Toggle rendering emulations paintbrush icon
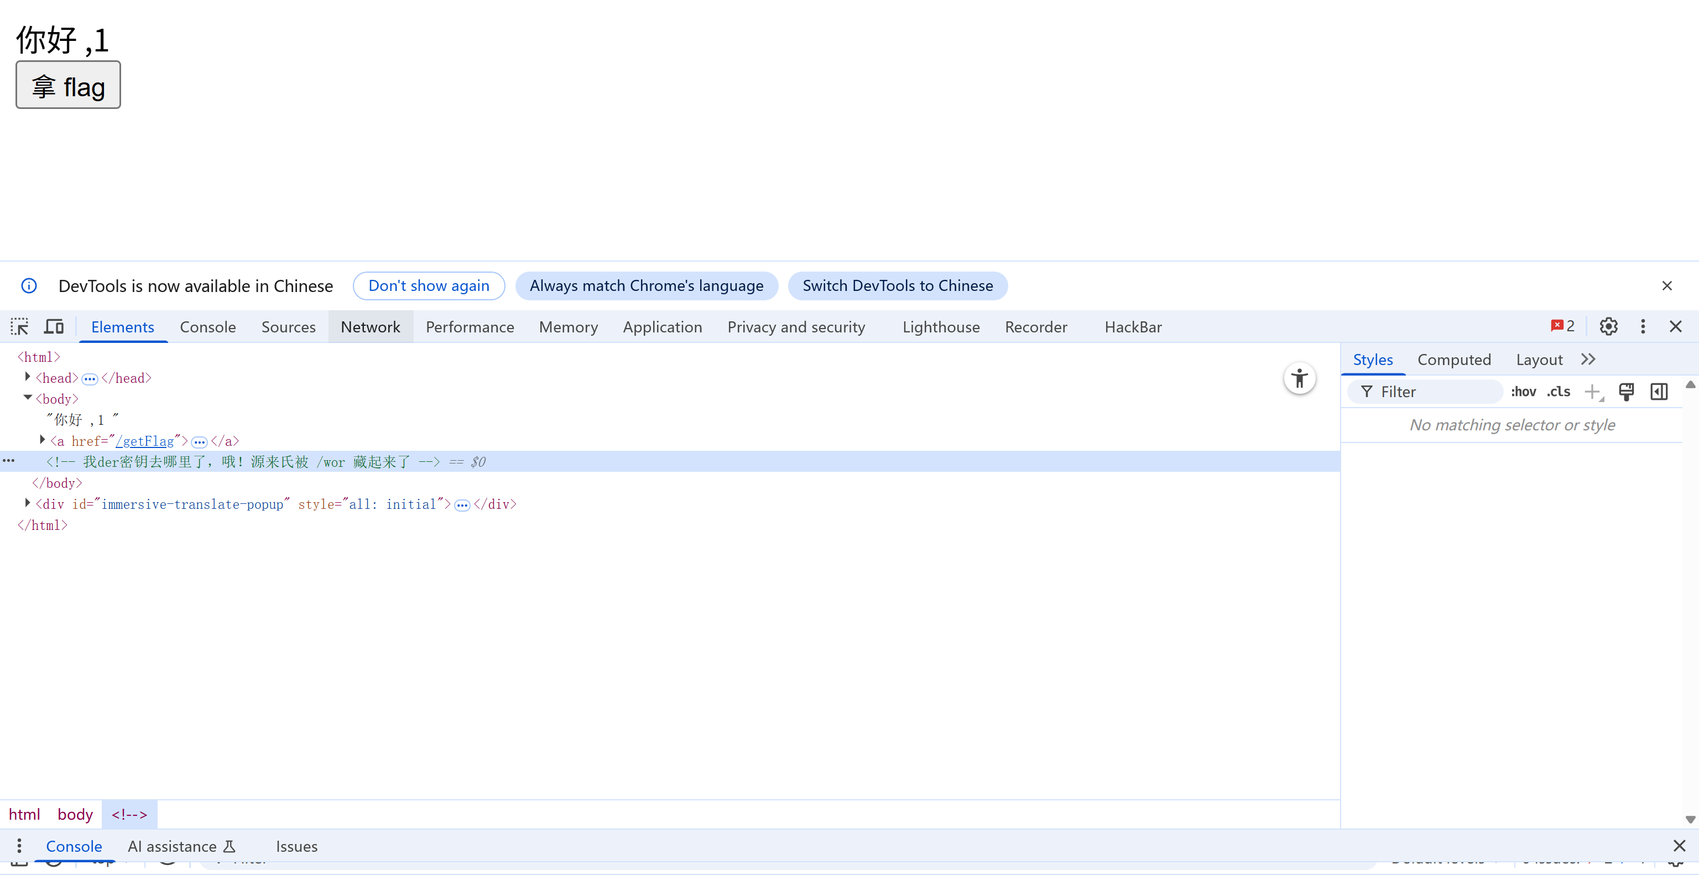 tap(1626, 392)
